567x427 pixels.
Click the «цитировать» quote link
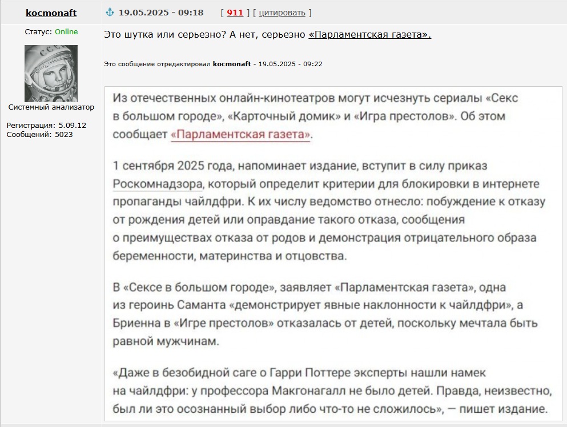[282, 13]
